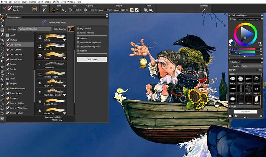Select the Chip Bristle brush variant
Viewport: 266px width, 157px height.
(52, 65)
